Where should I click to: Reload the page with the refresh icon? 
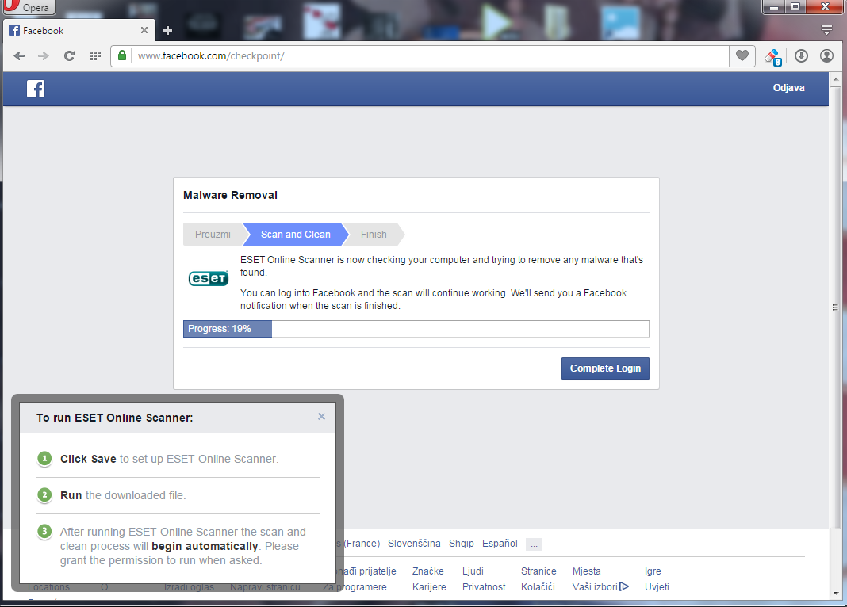[x=69, y=55]
